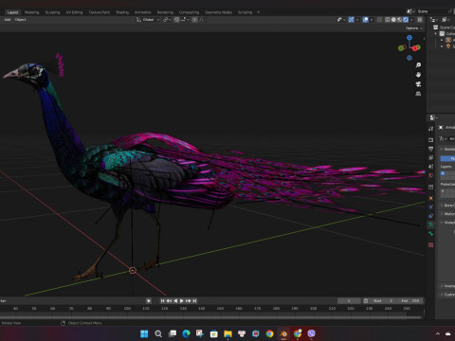Open Windows Start menu
455x341 pixels.
[144, 333]
